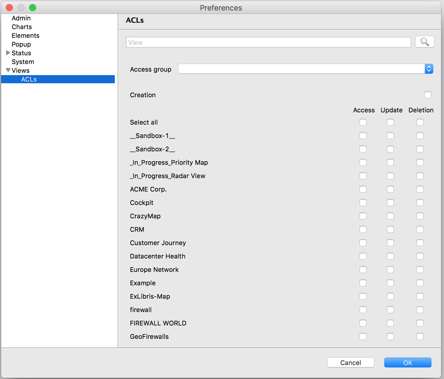Check Select all in Access column
Image resolution: width=444 pixels, height=379 pixels.
pyautogui.click(x=363, y=122)
